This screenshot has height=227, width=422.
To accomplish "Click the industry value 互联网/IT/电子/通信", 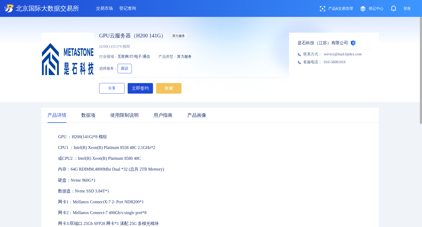I will (x=134, y=57).
